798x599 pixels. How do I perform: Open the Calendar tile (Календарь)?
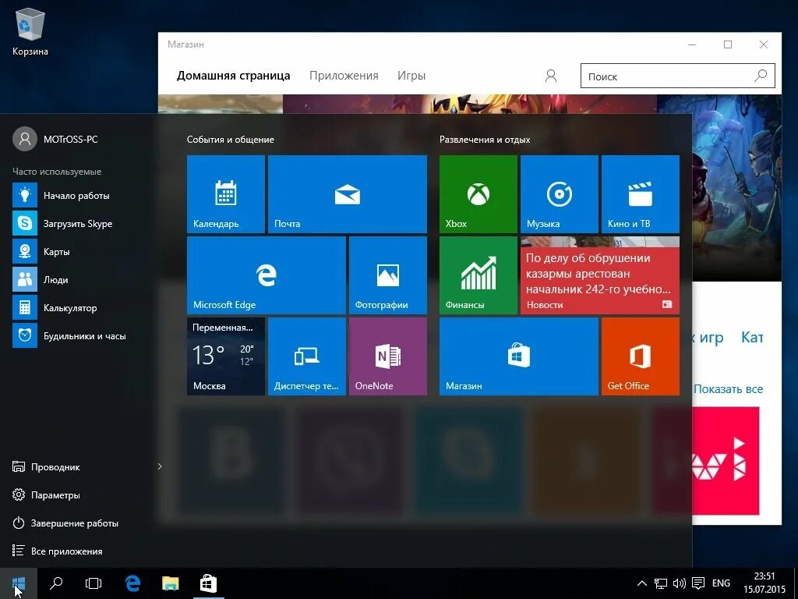225,194
